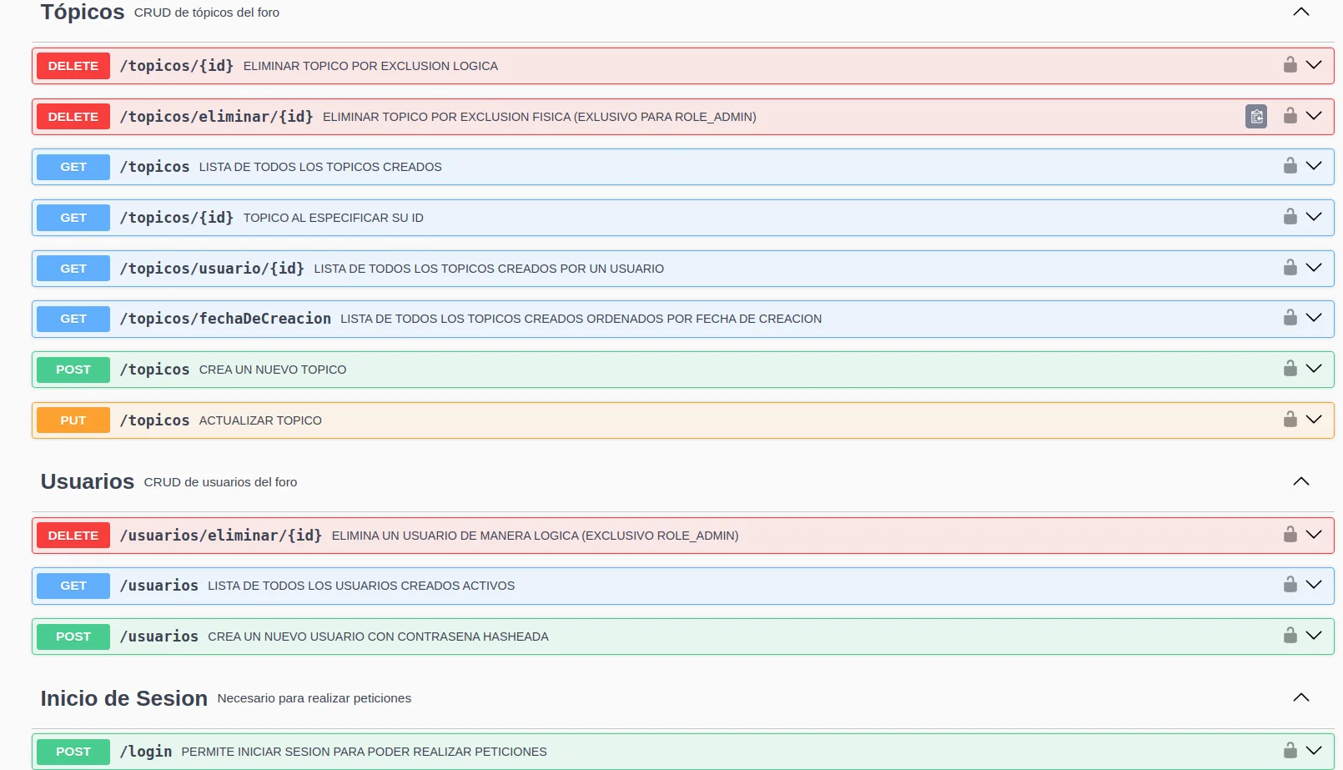This screenshot has width=1343, height=770.
Task: Click lock icon on DELETE /usuarios/eliminar/{id} row
Action: tap(1290, 535)
